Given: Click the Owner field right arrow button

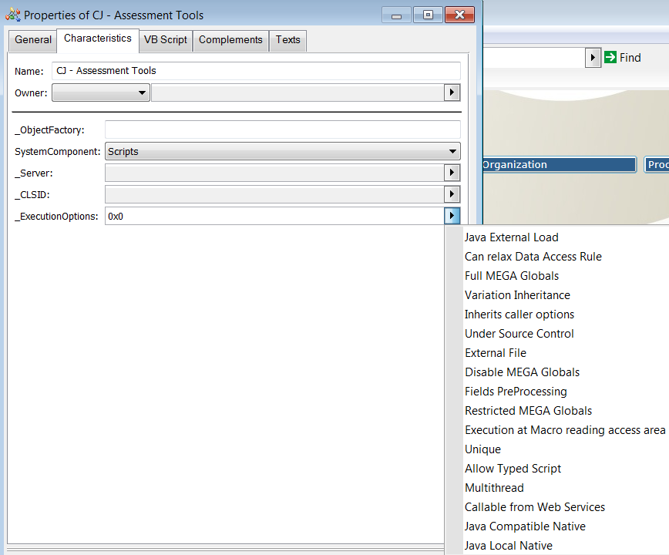Looking at the screenshot, I should point(452,93).
